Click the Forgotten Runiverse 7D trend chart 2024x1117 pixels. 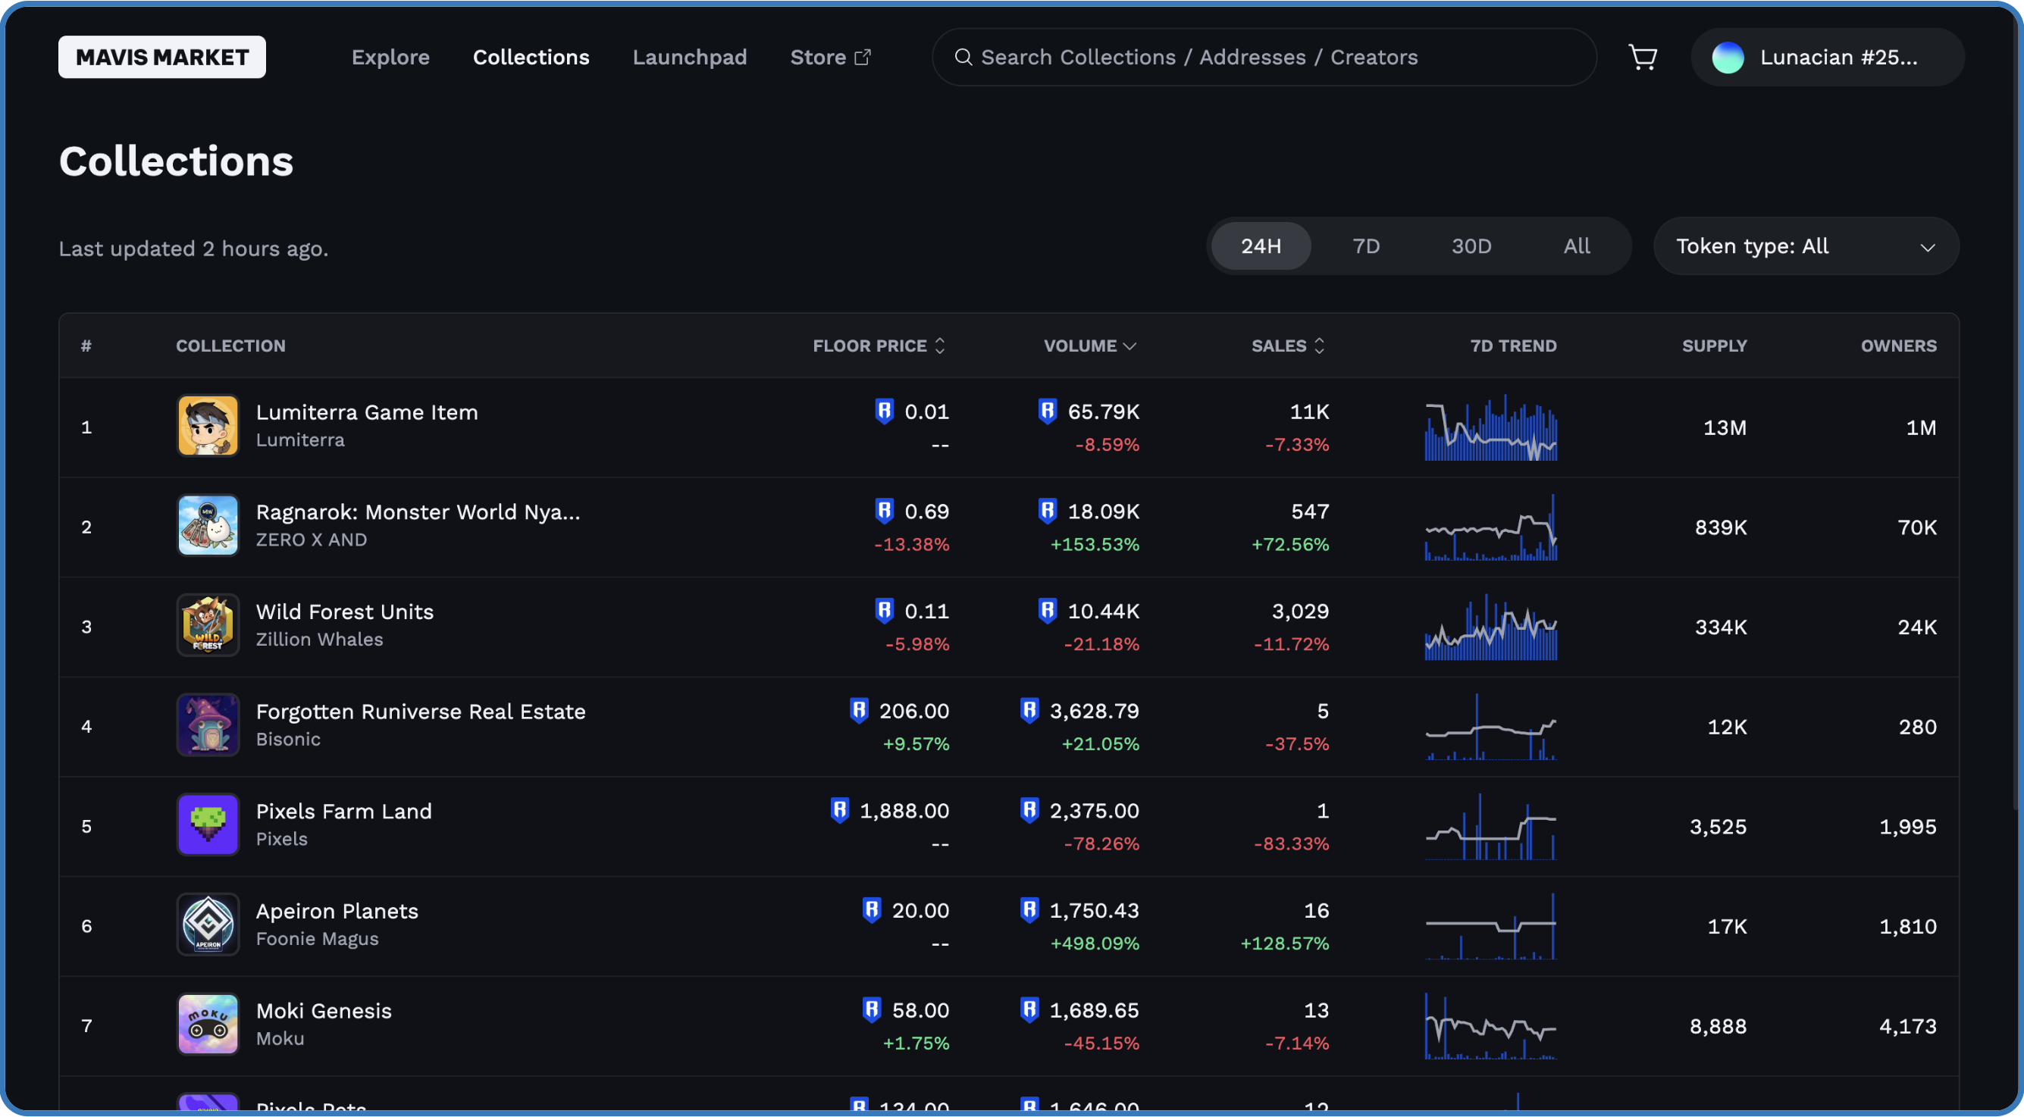pos(1490,727)
